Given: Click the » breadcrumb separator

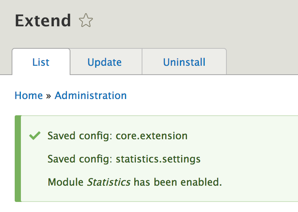Looking at the screenshot, I should pos(49,96).
